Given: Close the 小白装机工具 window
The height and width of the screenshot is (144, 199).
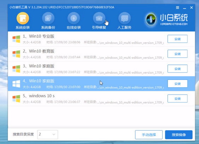Looking at the screenshot, I should tap(192, 8).
